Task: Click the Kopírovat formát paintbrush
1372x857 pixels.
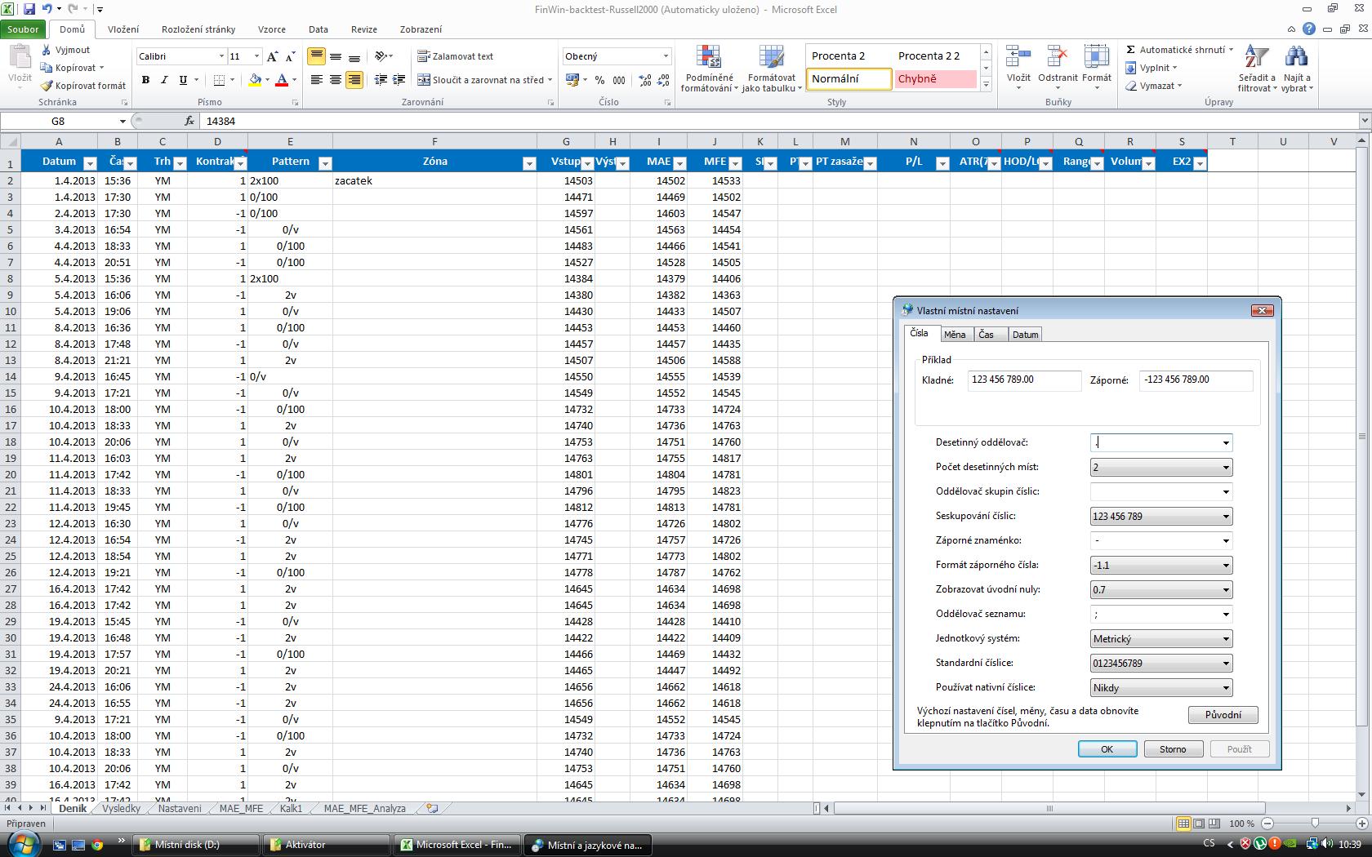Action: tap(48, 86)
